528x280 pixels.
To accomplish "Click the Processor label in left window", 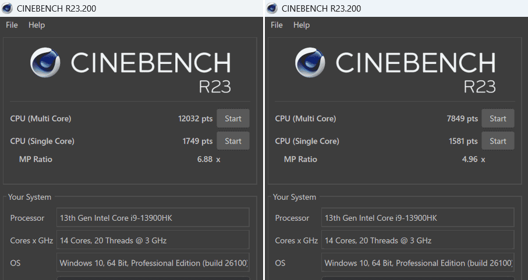I will [x=27, y=218].
